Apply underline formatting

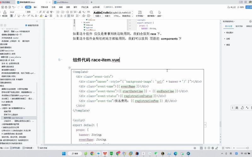19,16
